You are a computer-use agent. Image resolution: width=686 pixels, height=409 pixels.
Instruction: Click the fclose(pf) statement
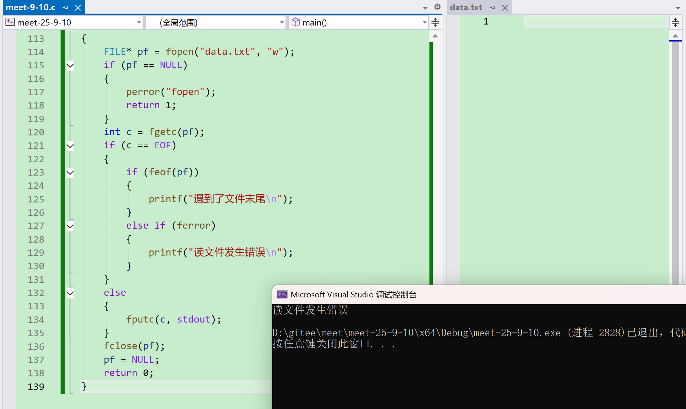[134, 346]
